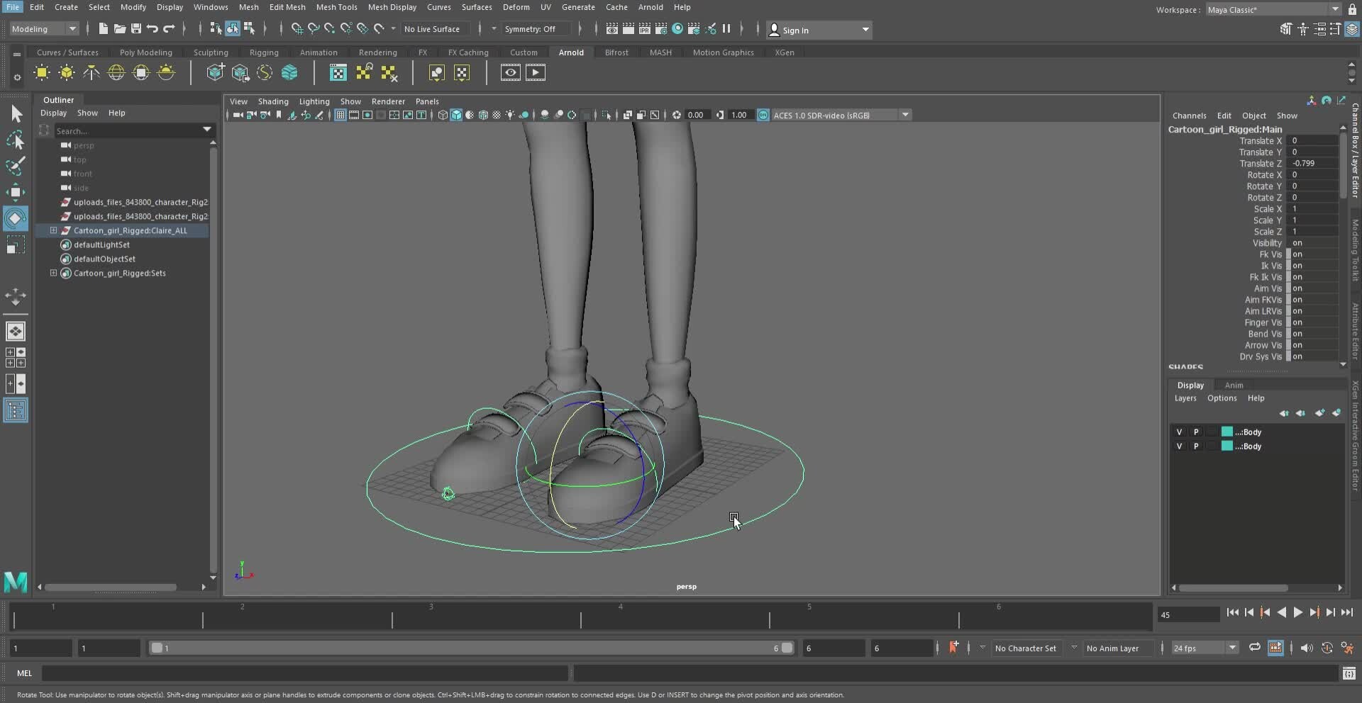Create an Arnold Physical Sky
This screenshot has height=703, width=1362.
[x=165, y=72]
